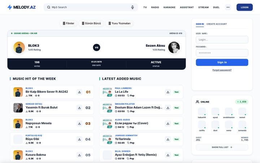Click the blue Sign in button
The image size is (260, 163).
click(x=222, y=62)
